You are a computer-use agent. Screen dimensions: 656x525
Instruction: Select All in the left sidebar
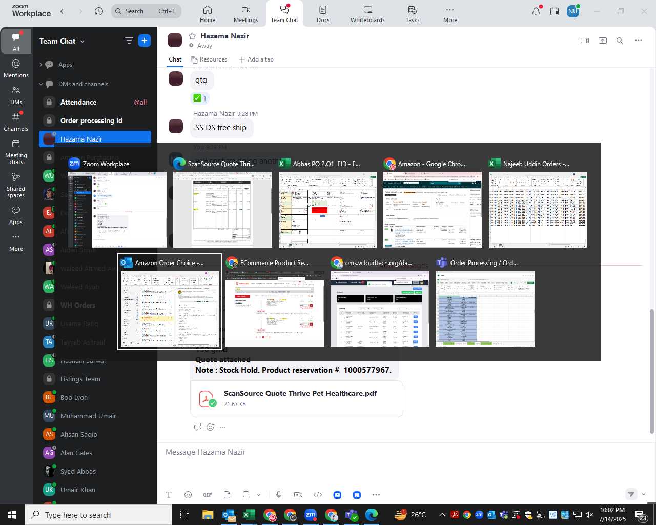tap(16, 41)
